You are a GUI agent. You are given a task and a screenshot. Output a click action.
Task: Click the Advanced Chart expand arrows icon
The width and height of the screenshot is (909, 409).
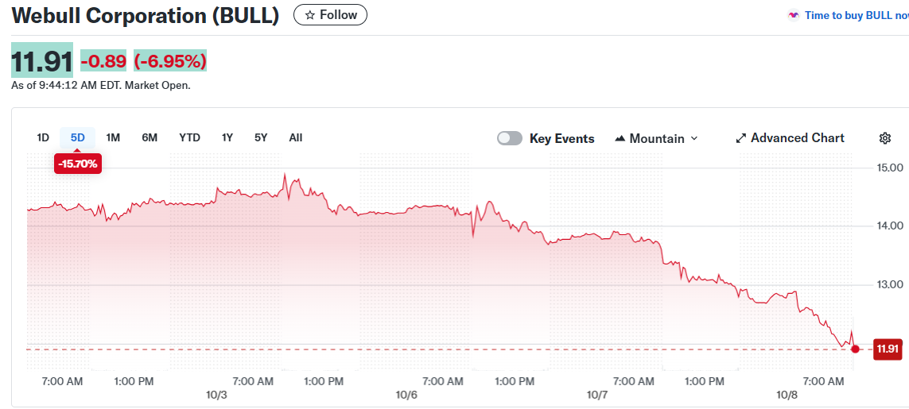pos(740,138)
